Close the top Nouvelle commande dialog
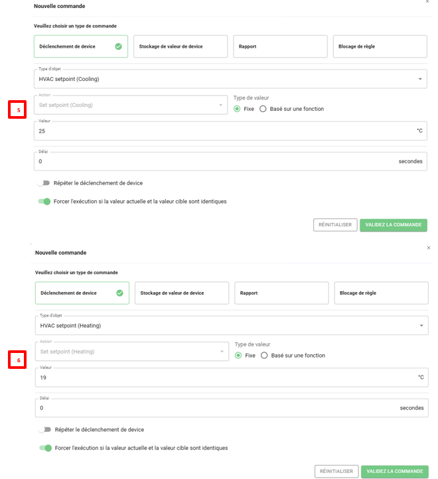 pyautogui.click(x=427, y=2)
